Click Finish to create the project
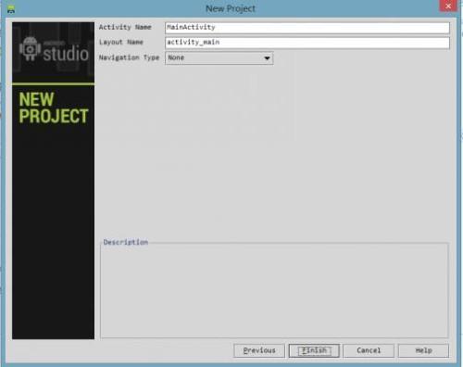 coord(314,350)
